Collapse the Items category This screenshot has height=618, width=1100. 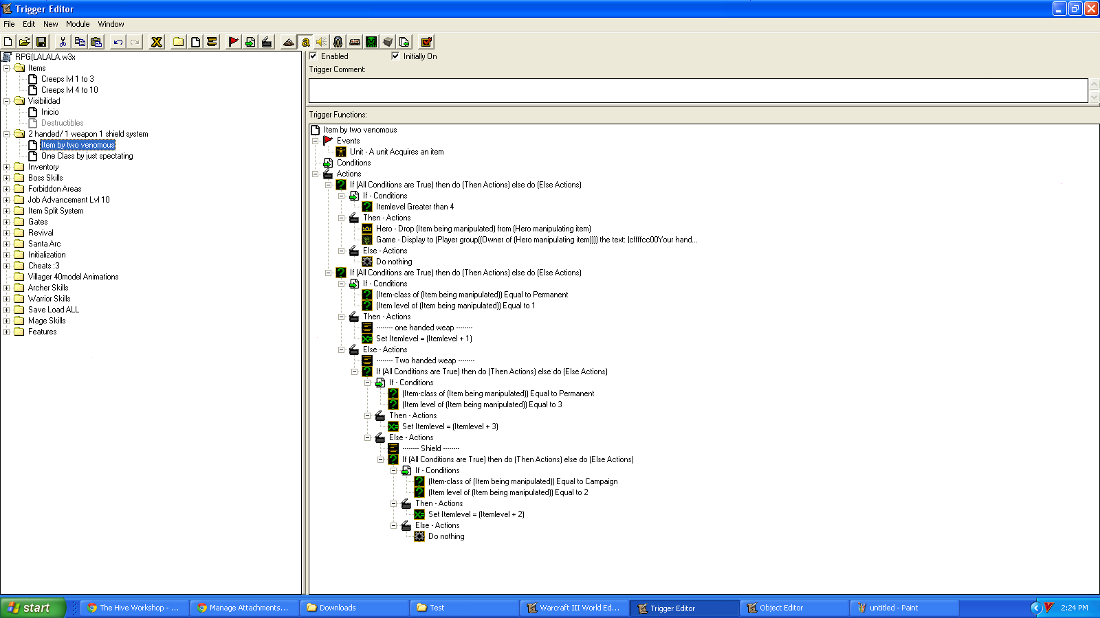click(7, 68)
